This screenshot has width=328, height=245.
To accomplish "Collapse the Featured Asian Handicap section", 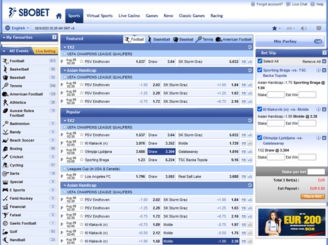I will pos(65,70).
